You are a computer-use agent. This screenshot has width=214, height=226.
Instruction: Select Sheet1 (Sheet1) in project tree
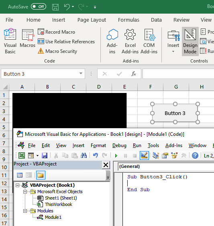click(61, 198)
